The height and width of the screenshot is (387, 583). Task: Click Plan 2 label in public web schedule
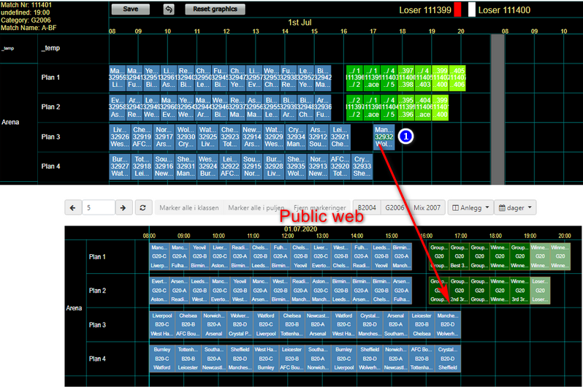(x=97, y=291)
